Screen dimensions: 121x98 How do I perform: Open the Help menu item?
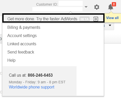[x=12, y=60]
